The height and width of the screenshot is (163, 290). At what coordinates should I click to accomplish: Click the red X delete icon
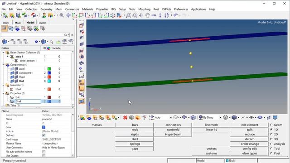(x=125, y=118)
